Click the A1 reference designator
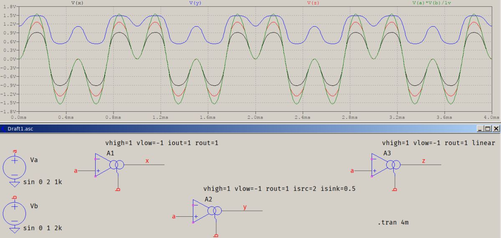 [110, 153]
